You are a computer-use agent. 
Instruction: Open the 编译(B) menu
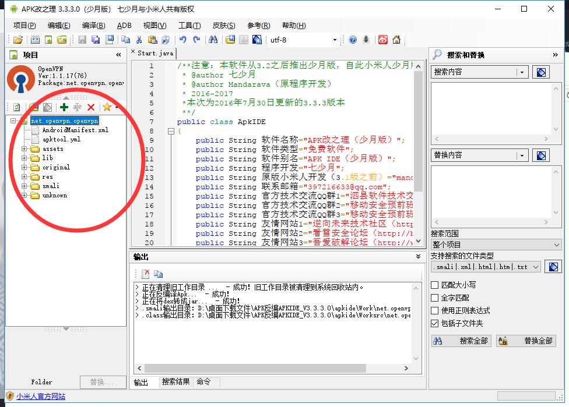point(93,26)
